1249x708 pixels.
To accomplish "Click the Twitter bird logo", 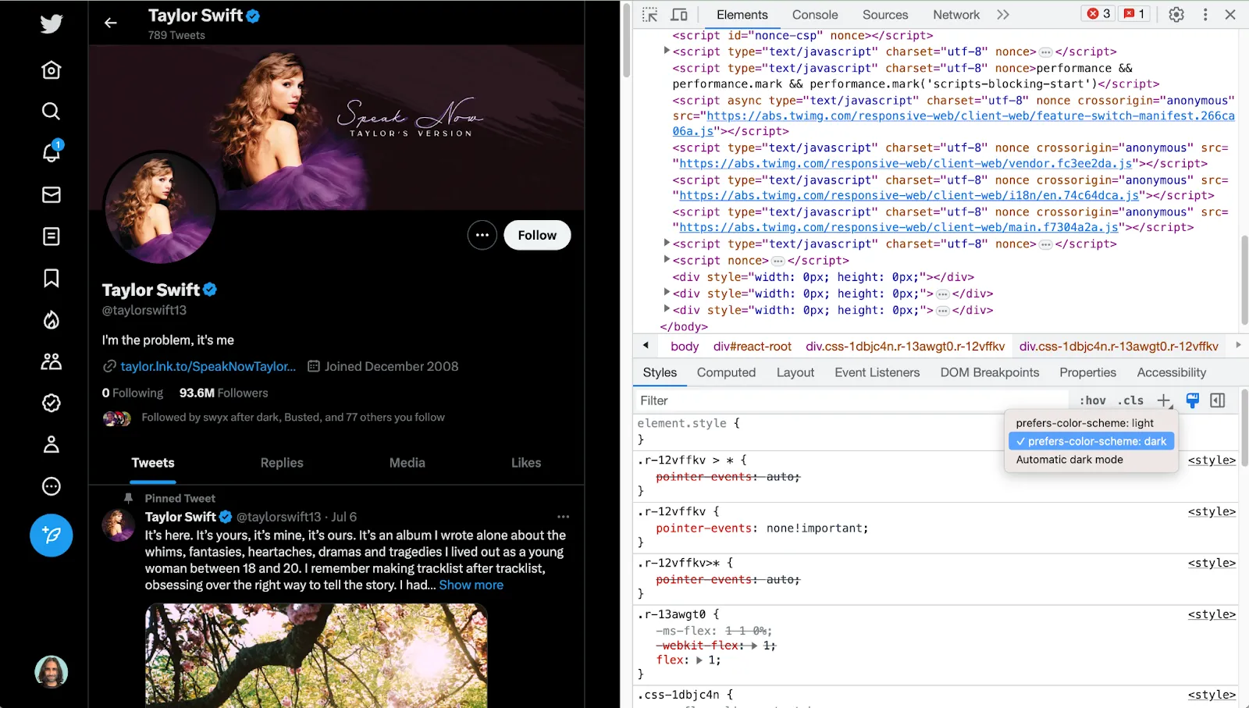I will [x=52, y=23].
